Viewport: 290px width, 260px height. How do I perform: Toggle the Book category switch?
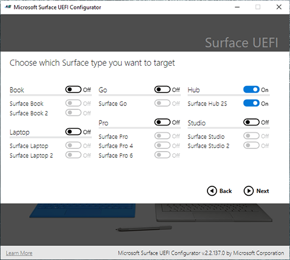click(x=73, y=89)
